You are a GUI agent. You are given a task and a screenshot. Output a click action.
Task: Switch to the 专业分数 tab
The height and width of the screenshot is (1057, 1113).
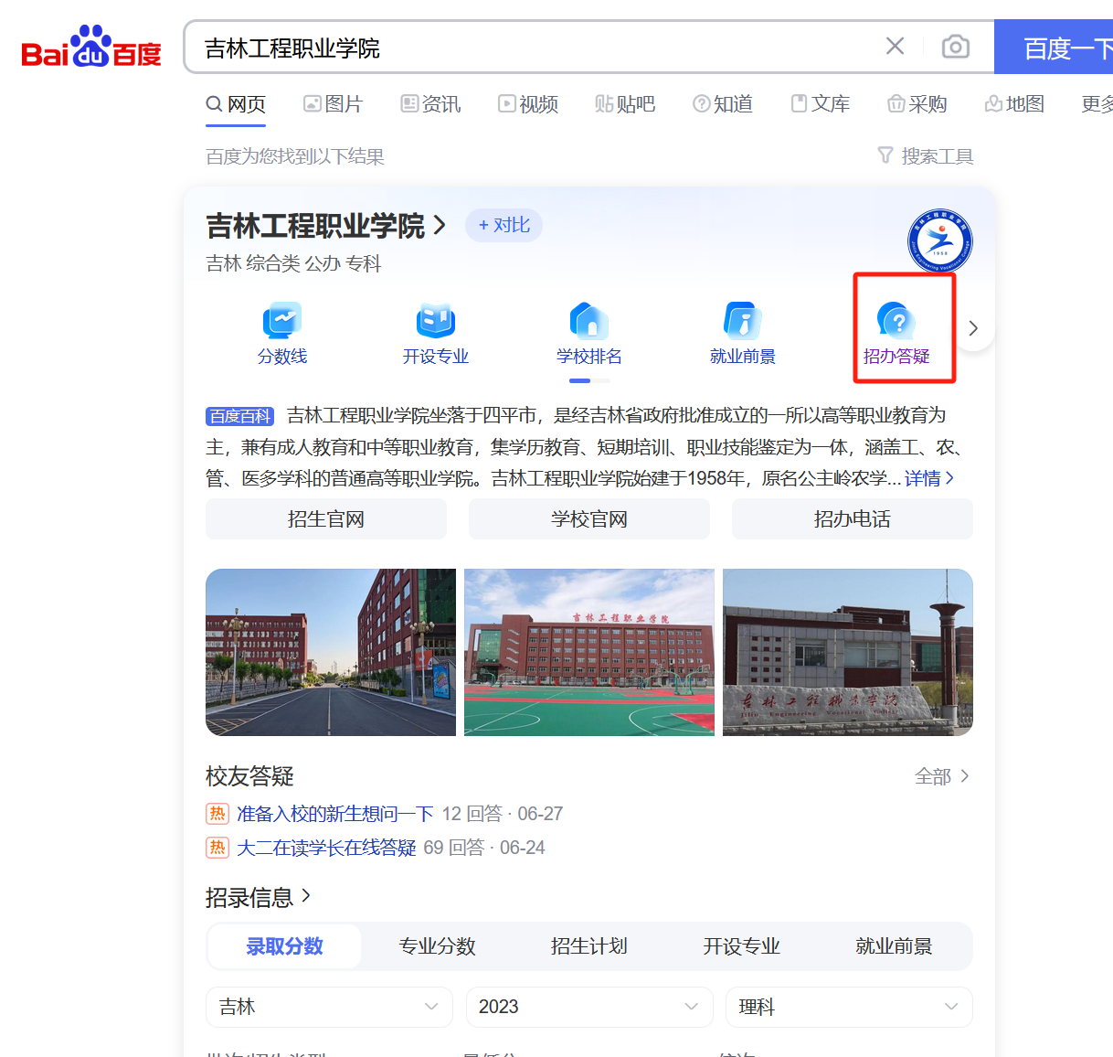click(437, 946)
